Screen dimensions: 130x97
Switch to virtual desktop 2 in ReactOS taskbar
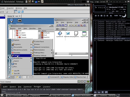coord(27,77)
